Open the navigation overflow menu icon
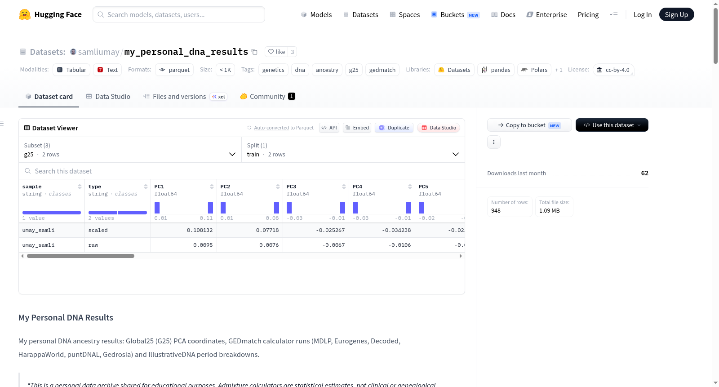This screenshot has height=387, width=719. click(x=613, y=14)
